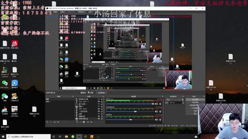Toggle visibility of 窗口采集 2 source
This screenshot has height=139, width=248.
click(x=99, y=104)
